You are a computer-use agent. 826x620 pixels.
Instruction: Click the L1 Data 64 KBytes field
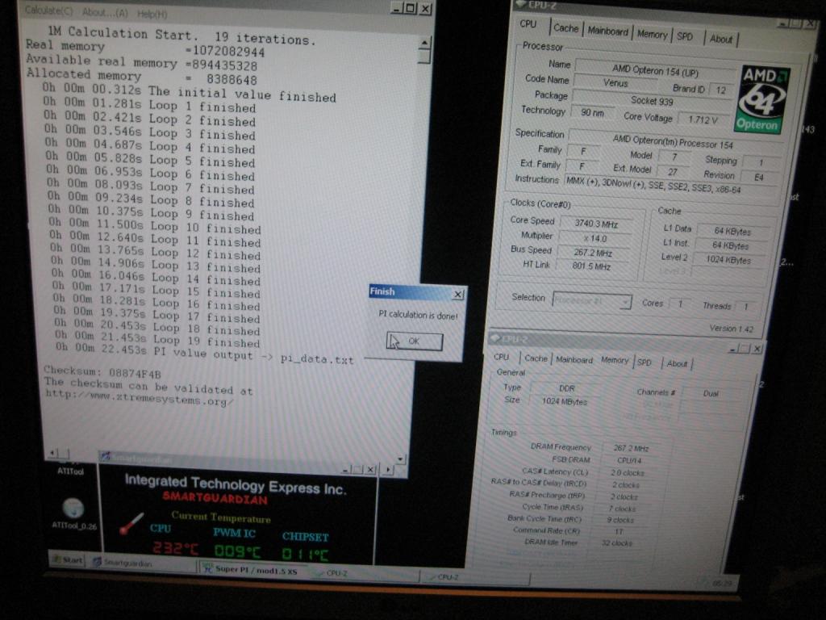click(x=732, y=231)
